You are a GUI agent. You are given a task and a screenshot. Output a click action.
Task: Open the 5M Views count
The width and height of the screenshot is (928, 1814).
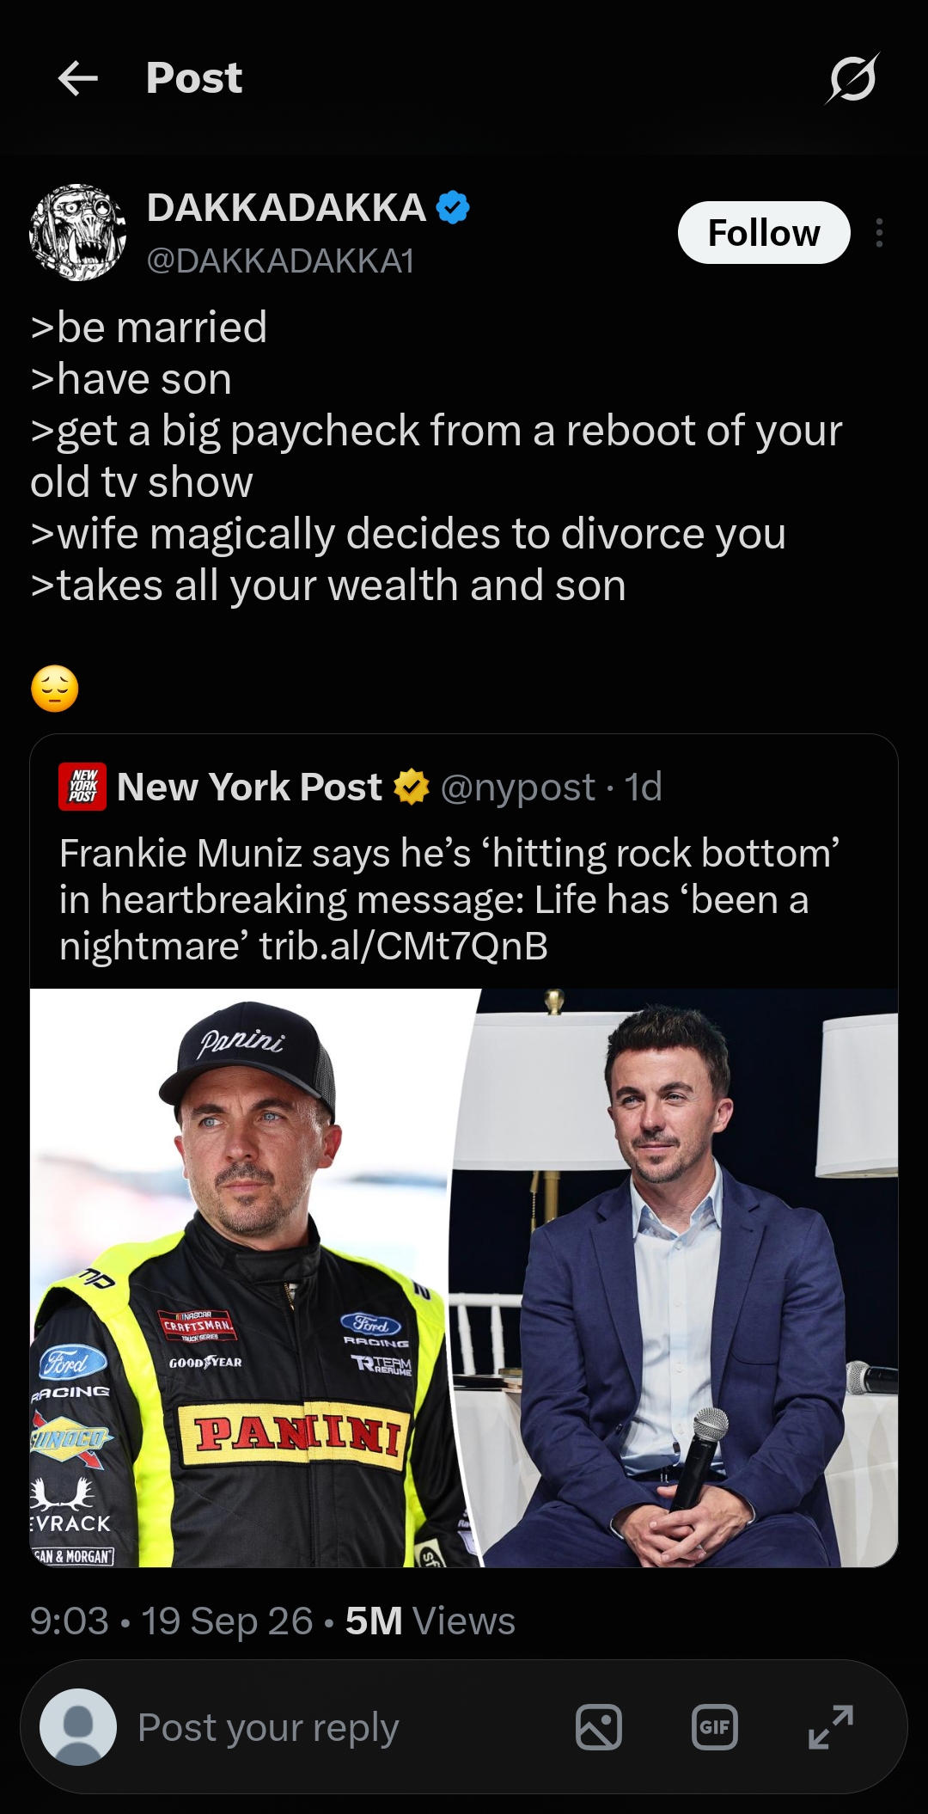(430, 1621)
